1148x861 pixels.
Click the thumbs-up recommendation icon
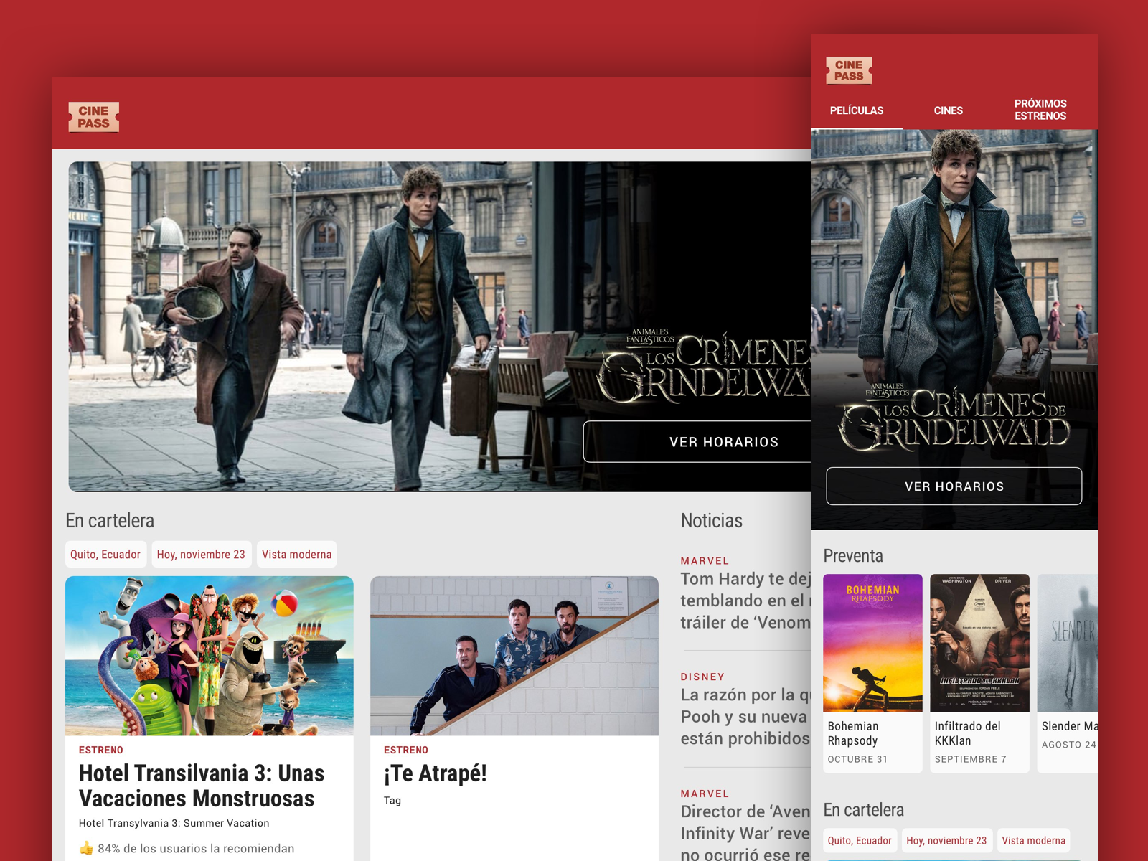86,848
